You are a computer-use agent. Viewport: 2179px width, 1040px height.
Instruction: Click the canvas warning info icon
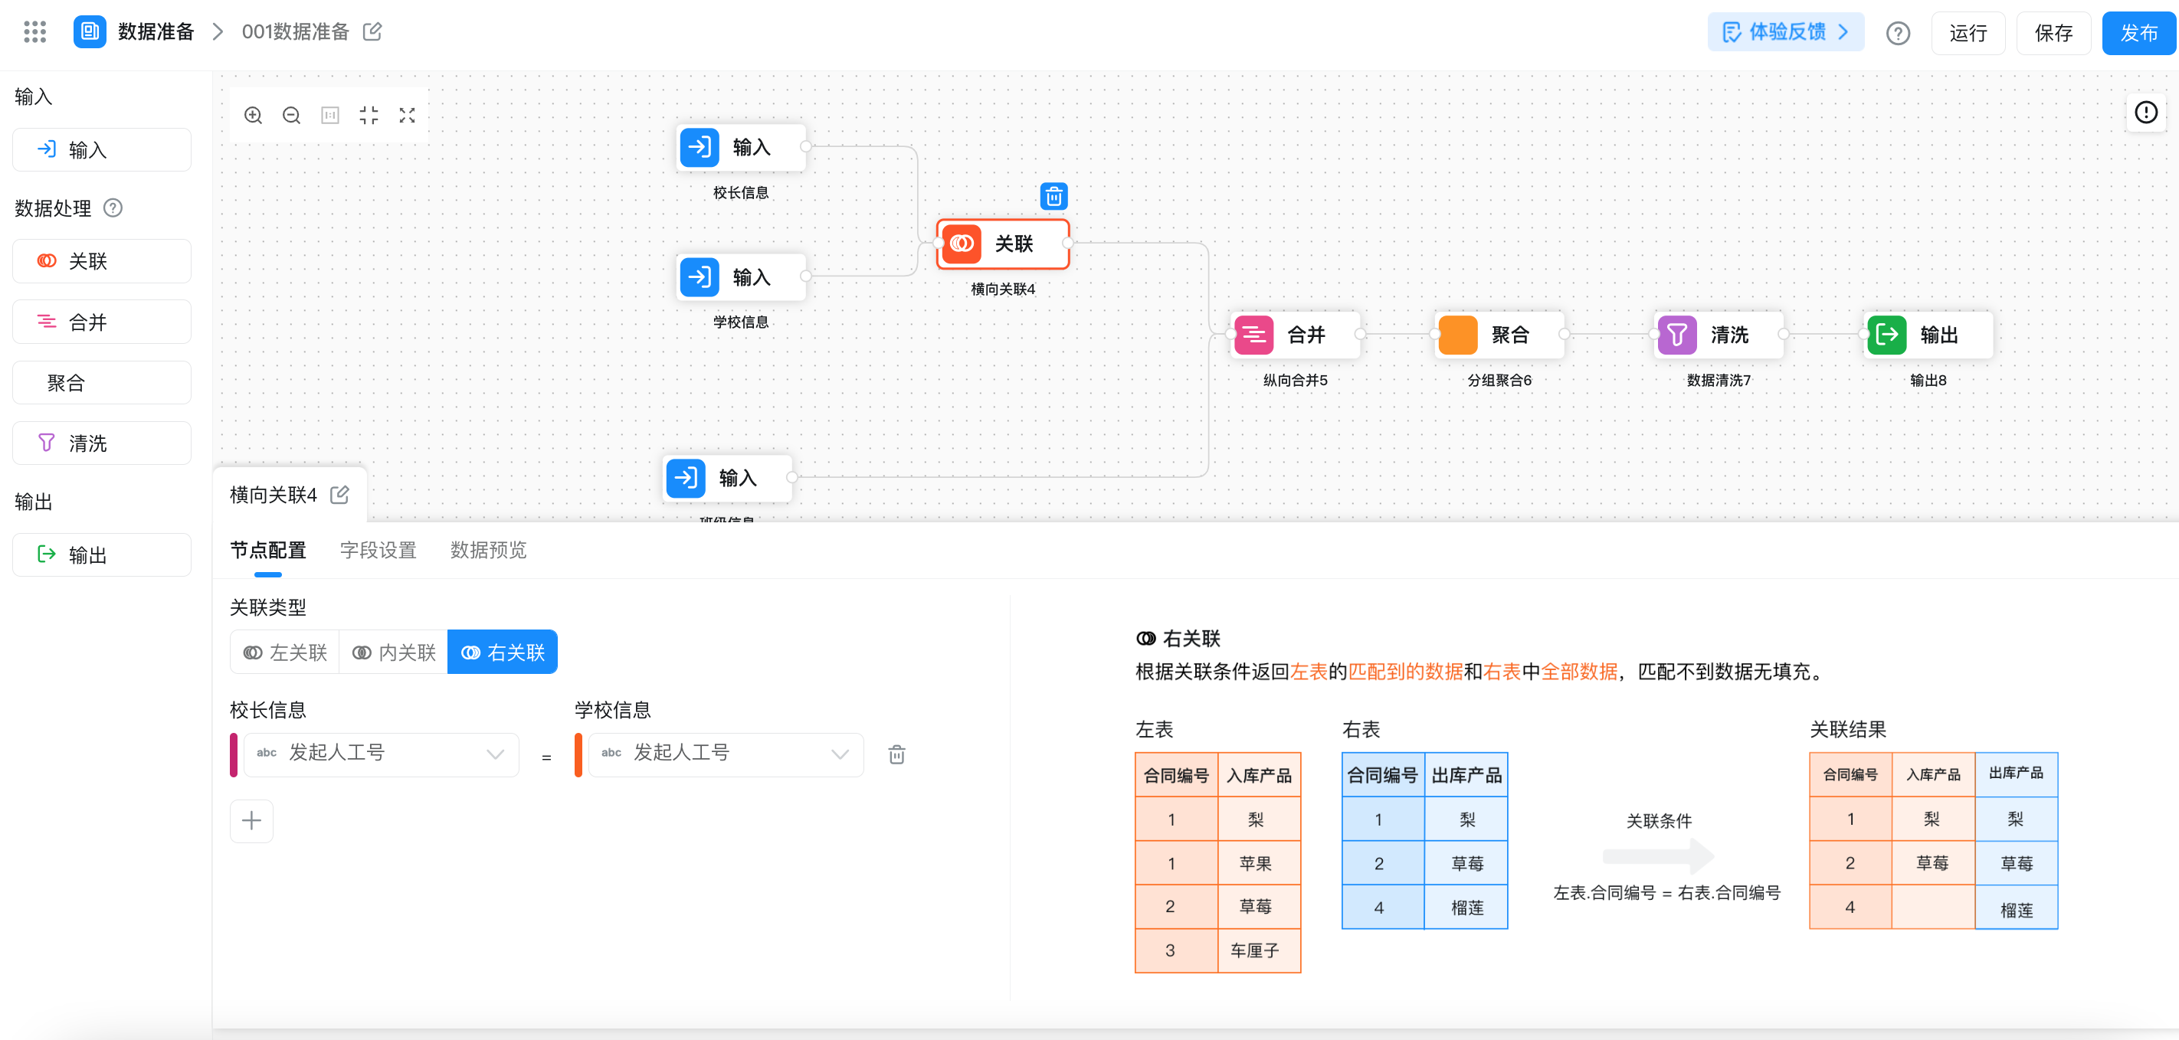point(2145,113)
